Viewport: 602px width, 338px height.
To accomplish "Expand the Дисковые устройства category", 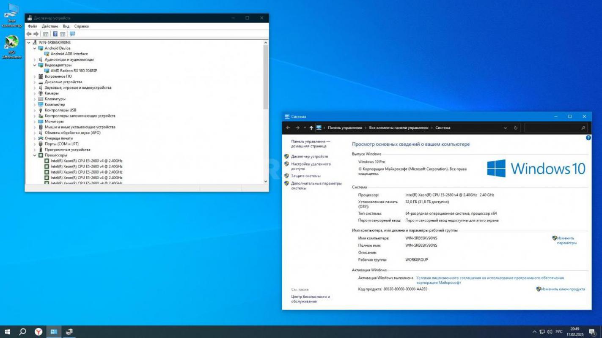I will point(35,82).
